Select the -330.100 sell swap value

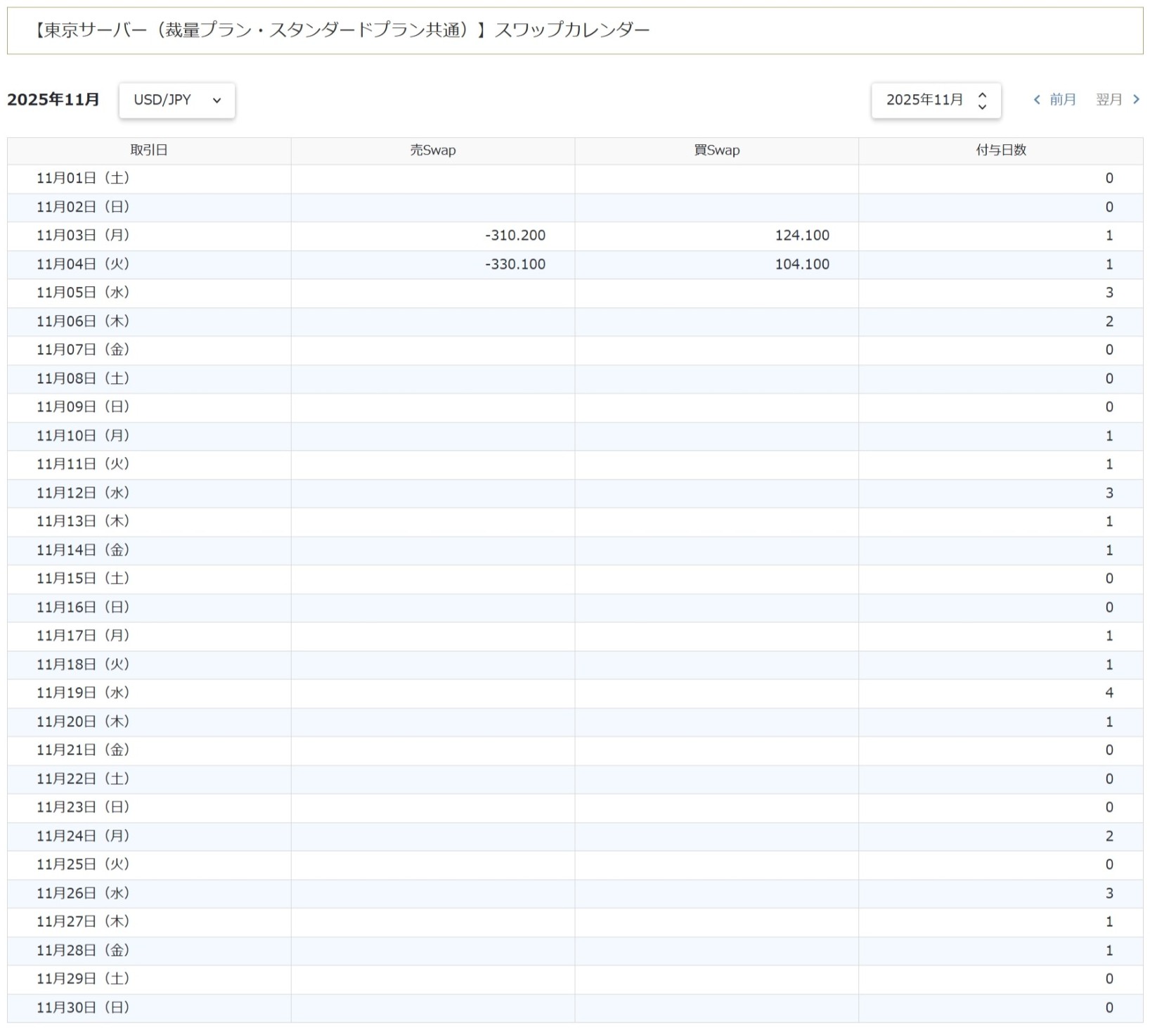click(x=515, y=264)
